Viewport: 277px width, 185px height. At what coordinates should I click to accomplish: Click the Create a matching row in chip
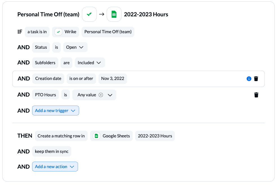pyautogui.click(x=61, y=136)
